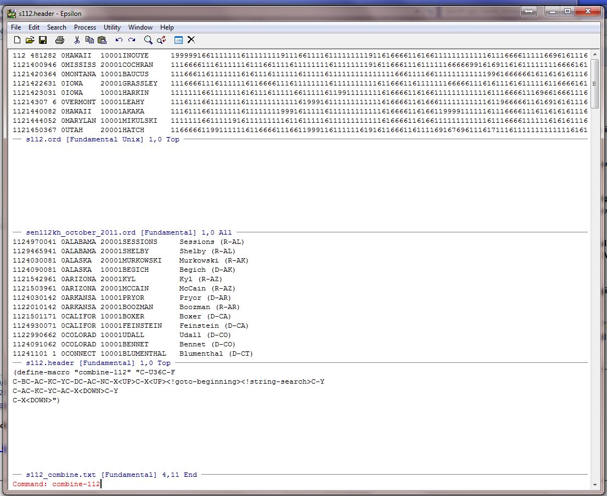Print using the printer toolbar icon

(60, 40)
